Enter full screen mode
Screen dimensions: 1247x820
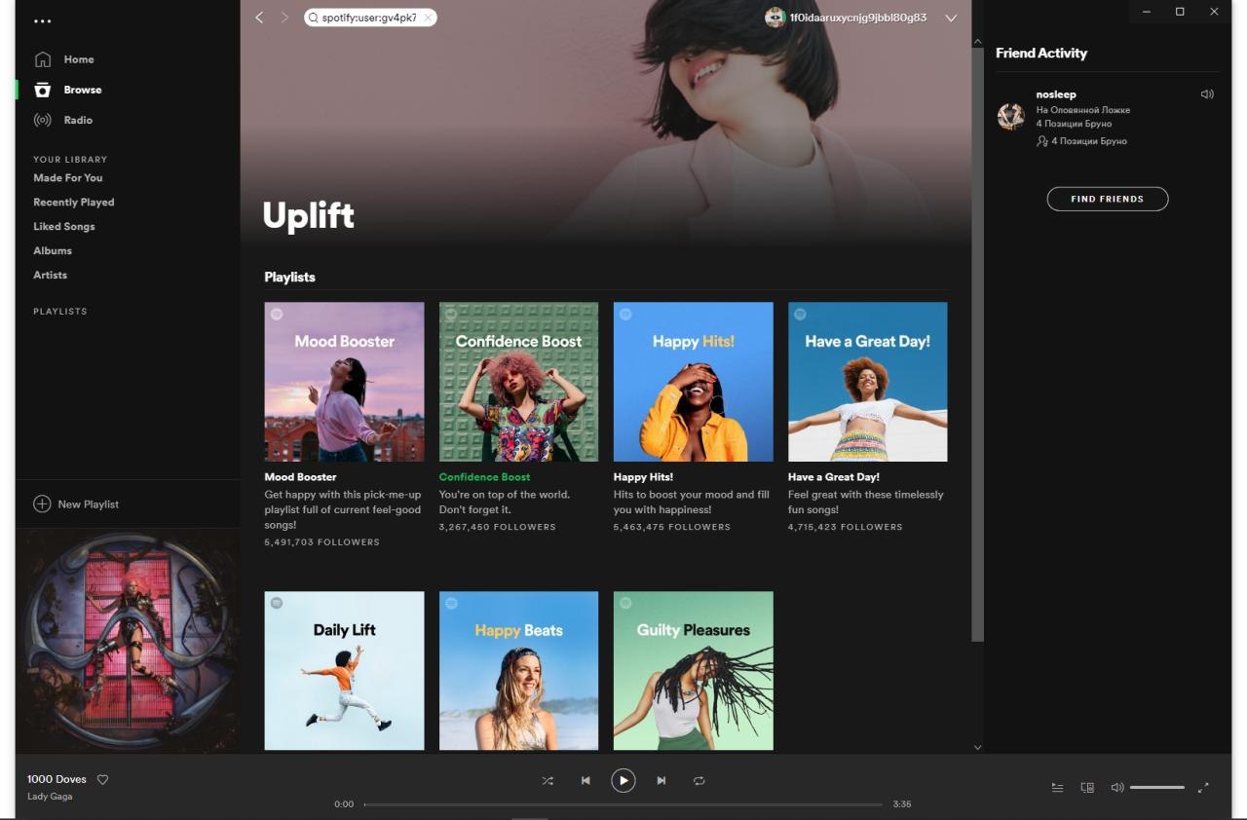(x=1203, y=787)
